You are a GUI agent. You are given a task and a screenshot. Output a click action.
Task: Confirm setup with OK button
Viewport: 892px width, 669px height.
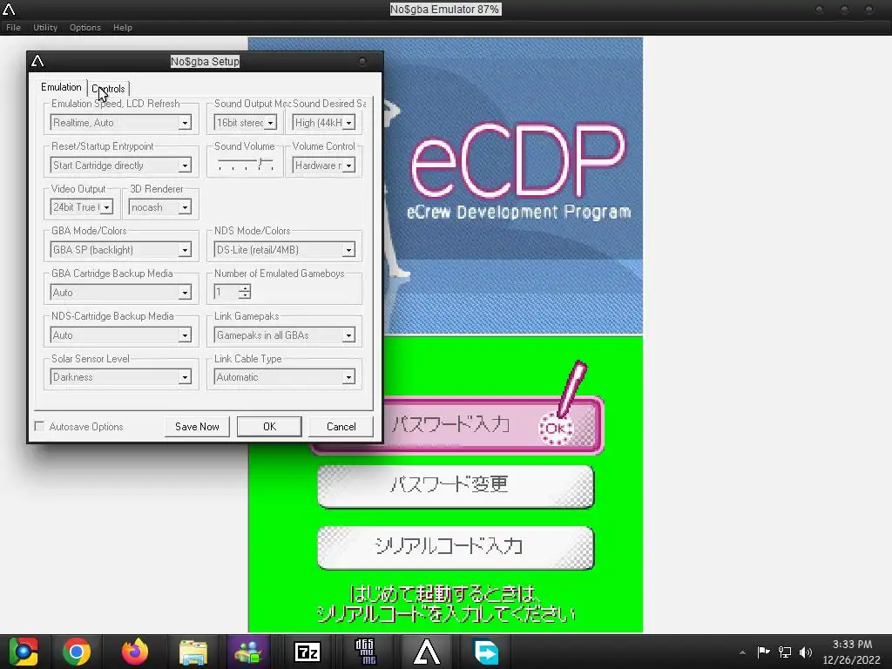point(270,427)
